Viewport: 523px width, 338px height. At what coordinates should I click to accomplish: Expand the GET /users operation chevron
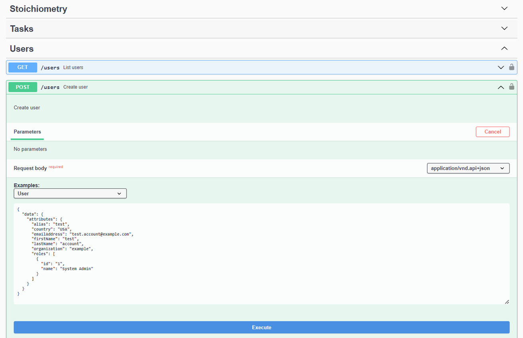click(x=501, y=68)
